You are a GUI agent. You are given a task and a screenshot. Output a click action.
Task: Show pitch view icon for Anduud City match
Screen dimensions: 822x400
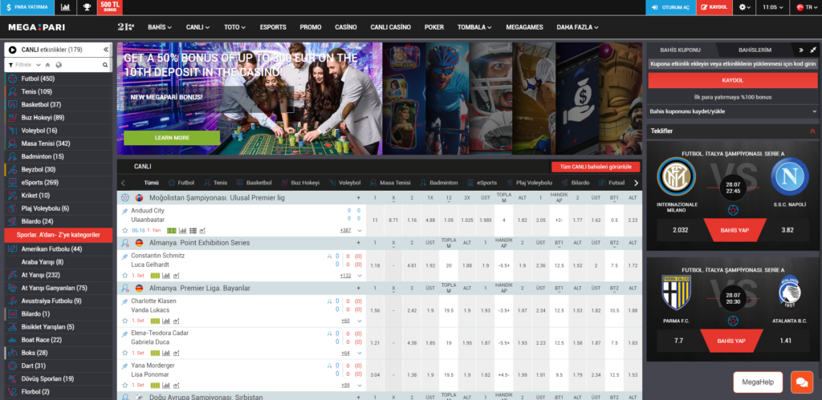click(172, 230)
